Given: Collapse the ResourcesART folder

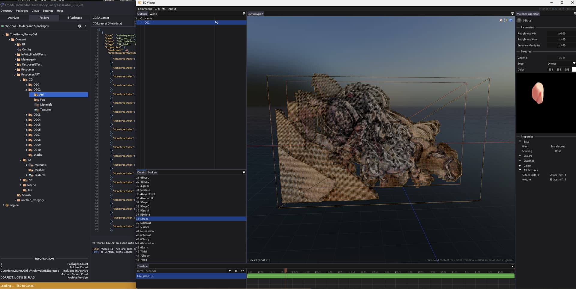Looking at the screenshot, I should (15, 75).
